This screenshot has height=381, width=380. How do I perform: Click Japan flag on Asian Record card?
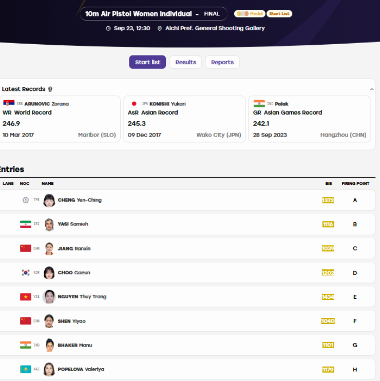tap(134, 104)
